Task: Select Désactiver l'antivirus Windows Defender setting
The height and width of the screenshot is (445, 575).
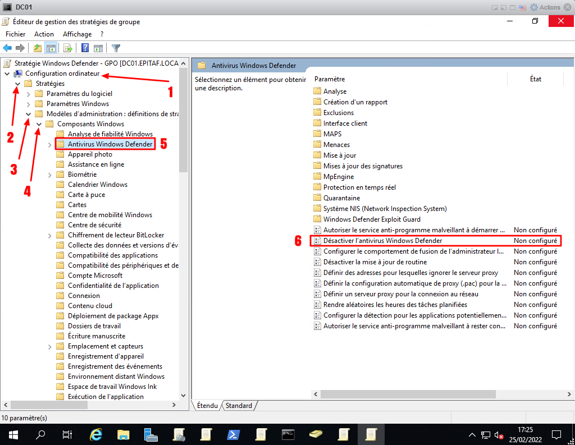Action: coord(382,241)
